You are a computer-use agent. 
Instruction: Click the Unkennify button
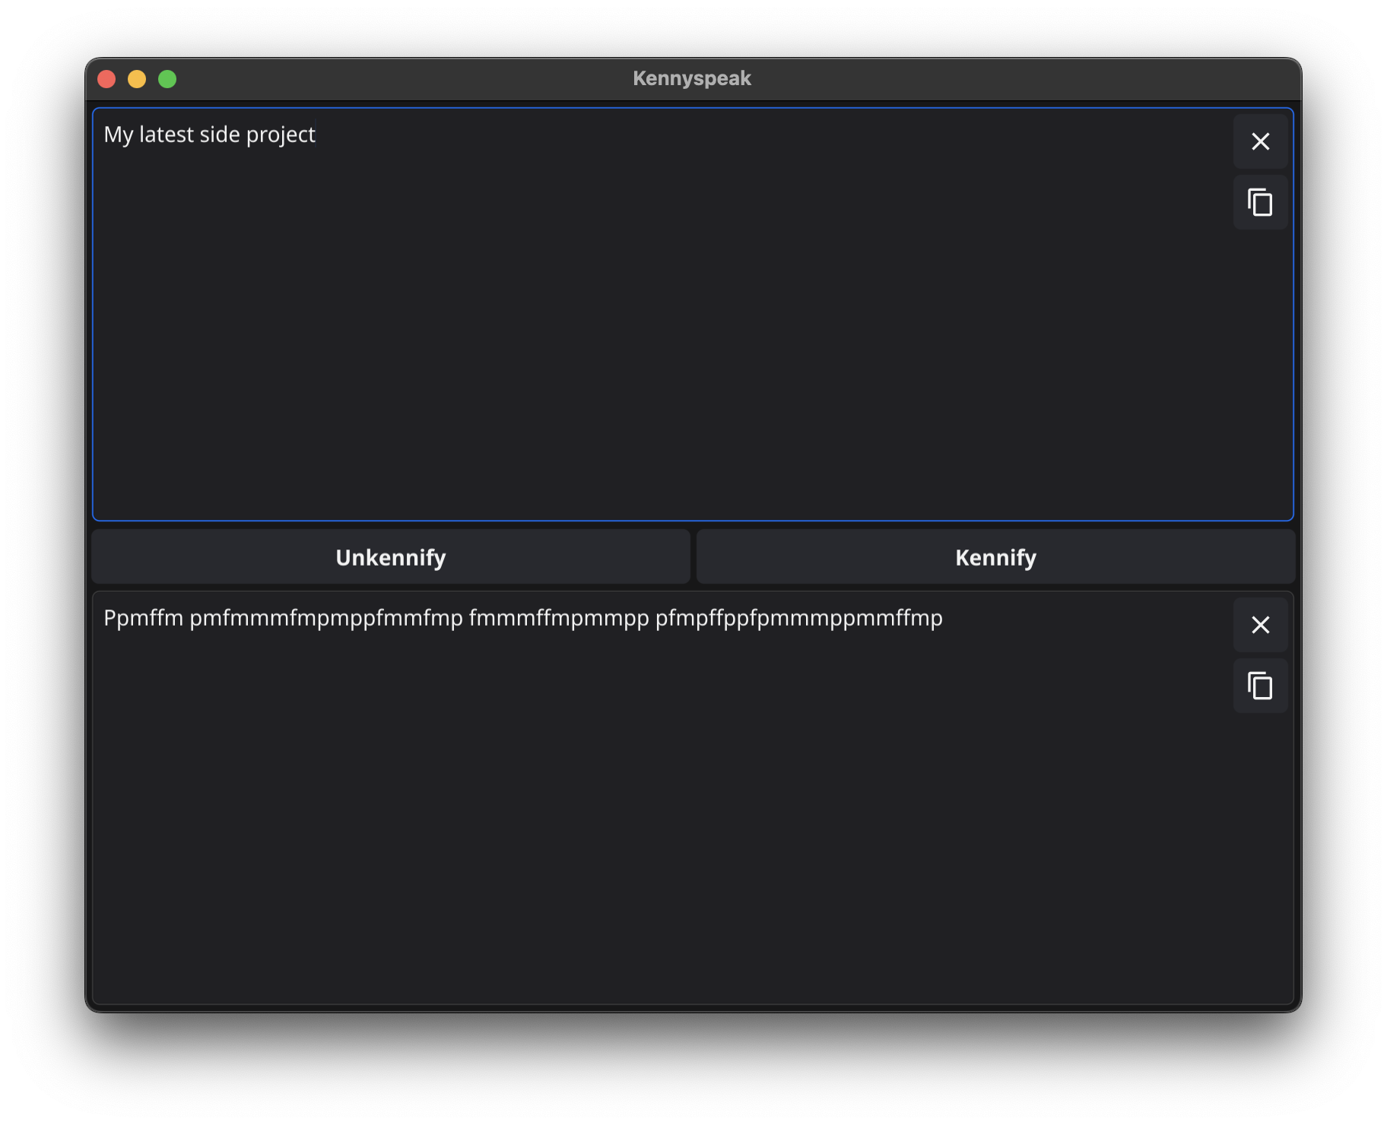pyautogui.click(x=391, y=557)
